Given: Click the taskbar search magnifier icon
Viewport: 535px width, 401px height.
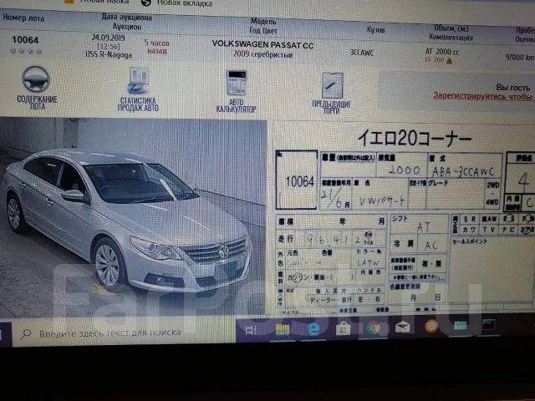Looking at the screenshot, I should pos(26,334).
